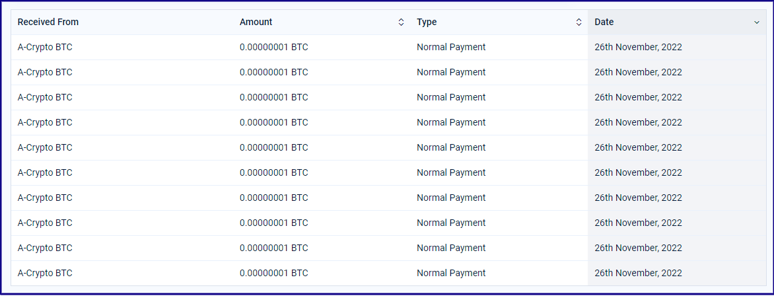This screenshot has width=774, height=296.
Task: Click the Date column header label
Action: coord(604,22)
